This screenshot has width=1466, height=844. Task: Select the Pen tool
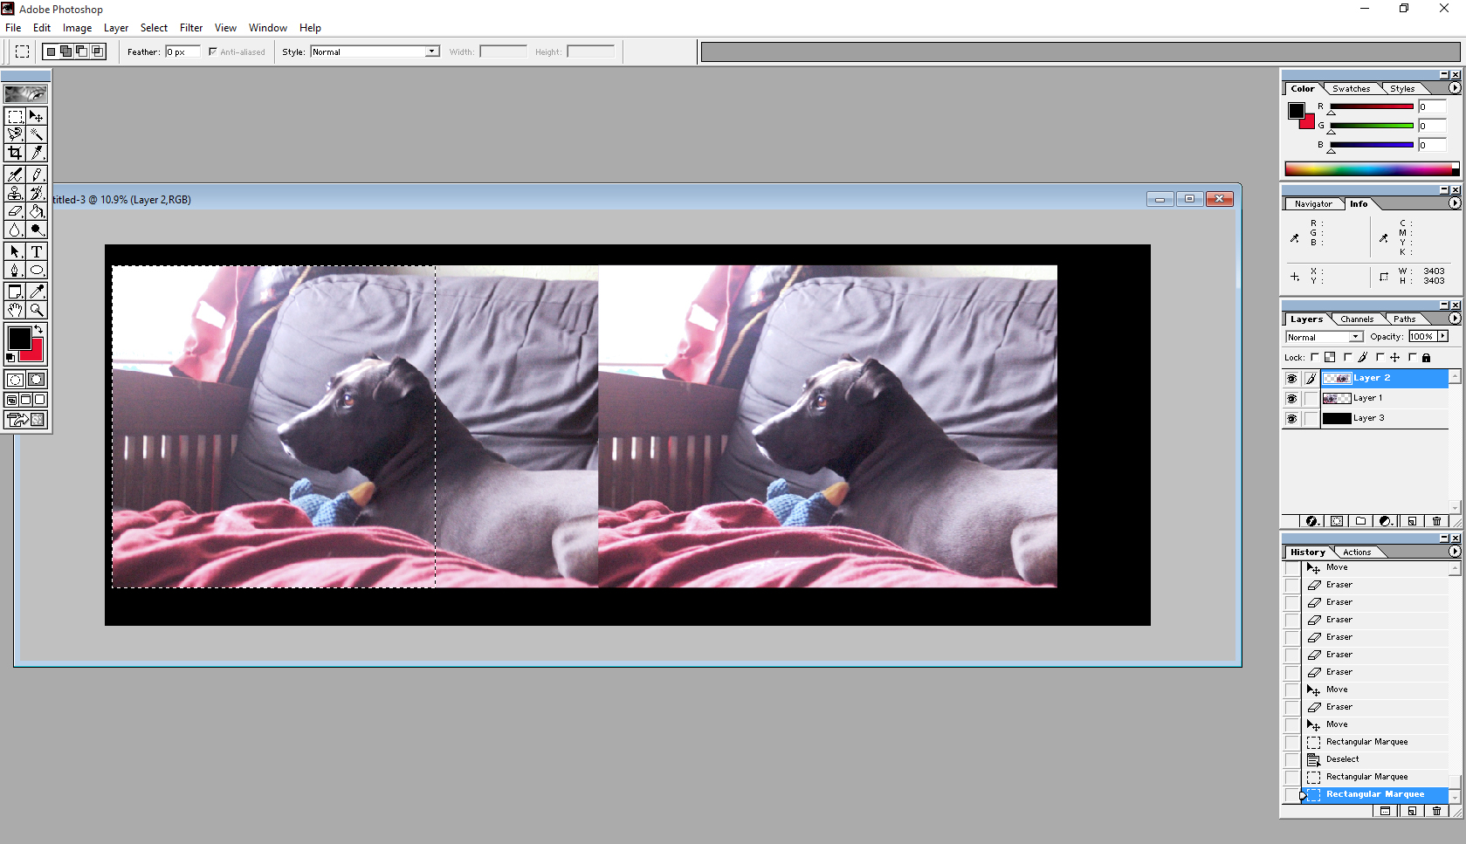click(15, 270)
